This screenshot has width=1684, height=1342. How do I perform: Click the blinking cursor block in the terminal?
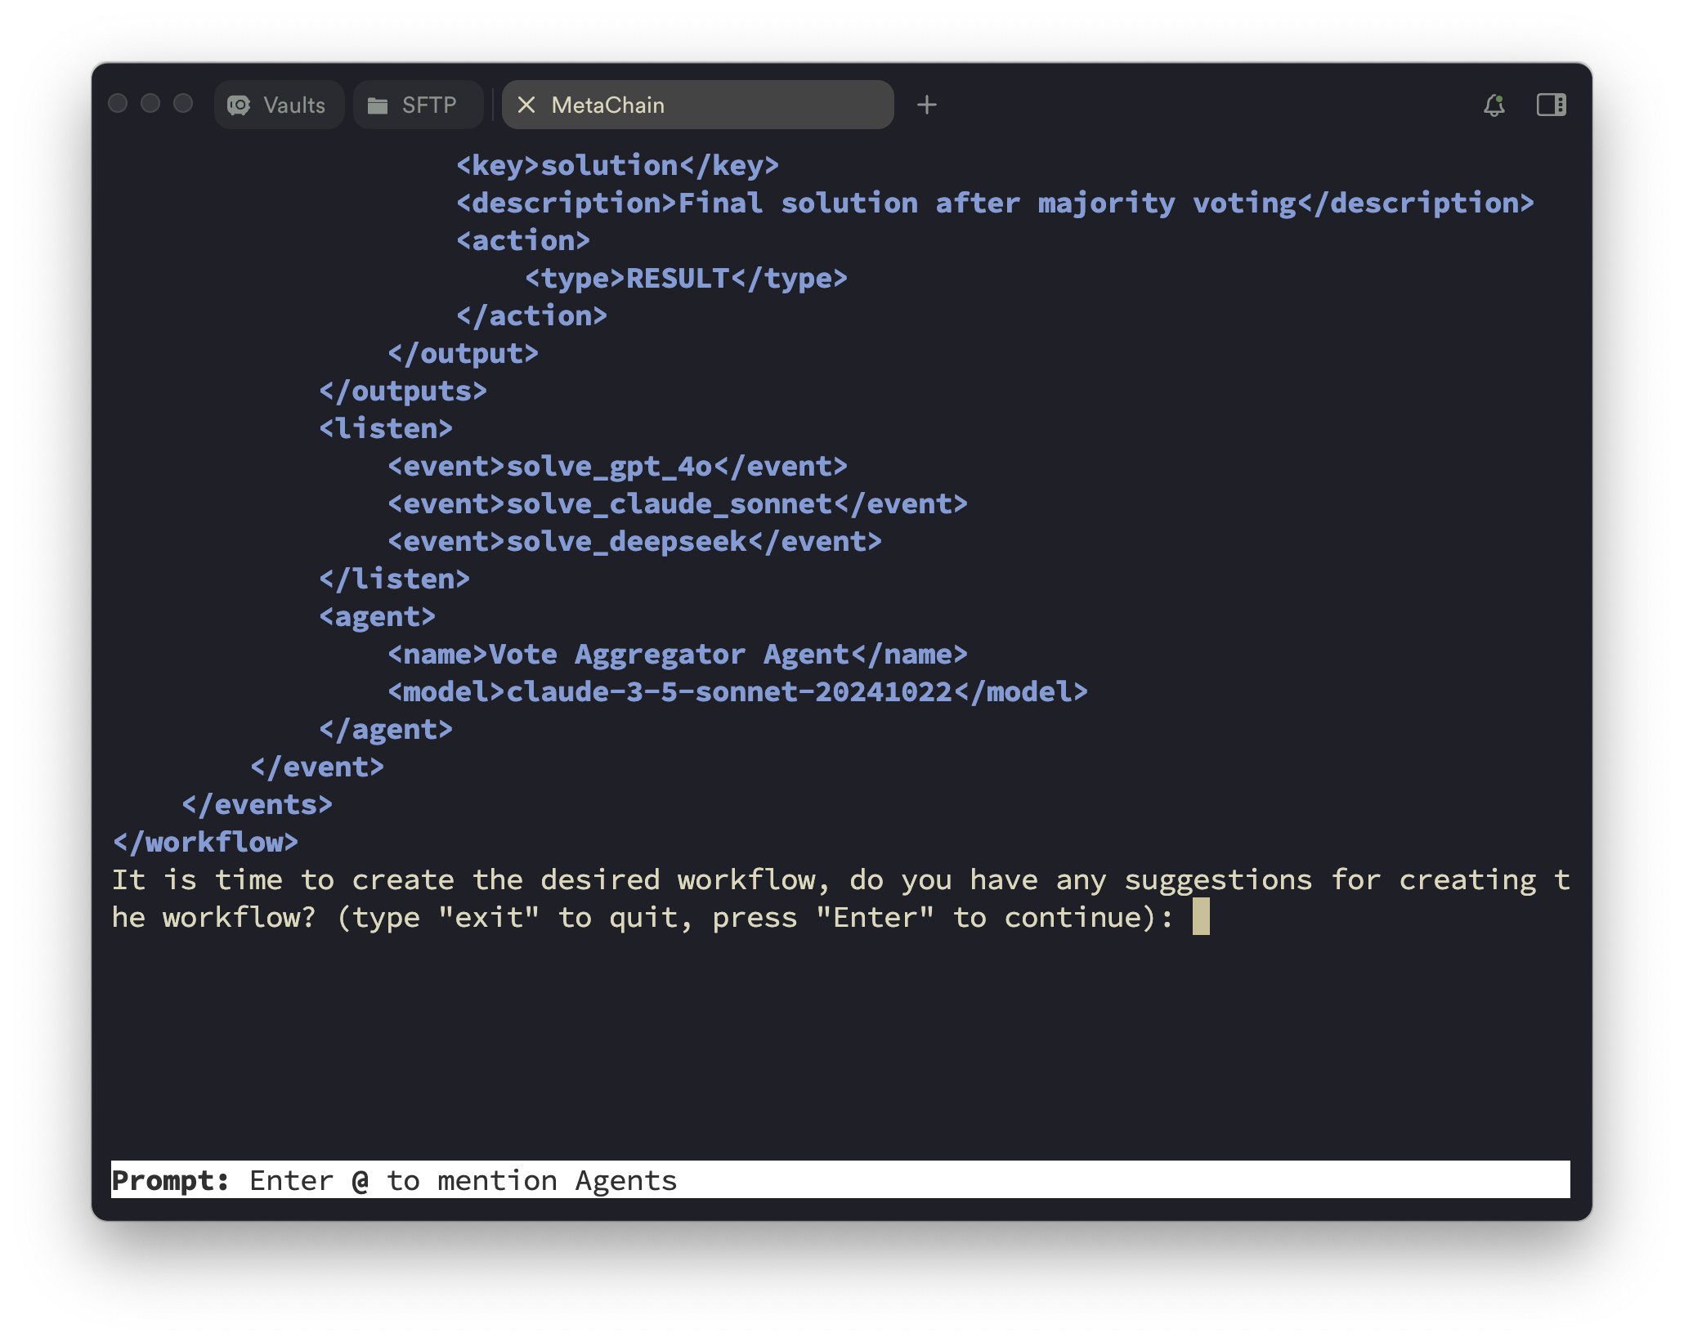(1201, 917)
